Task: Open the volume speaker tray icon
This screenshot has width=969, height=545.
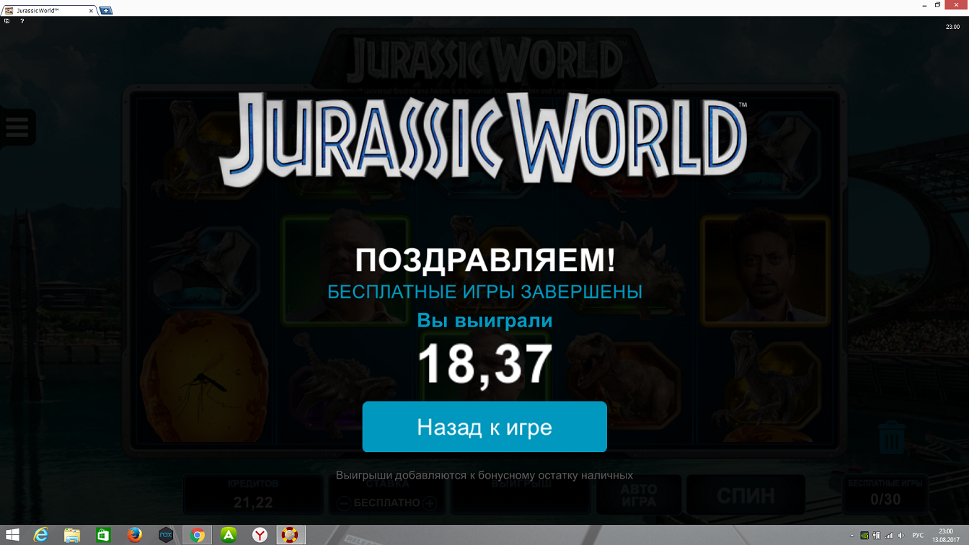Action: (x=901, y=536)
